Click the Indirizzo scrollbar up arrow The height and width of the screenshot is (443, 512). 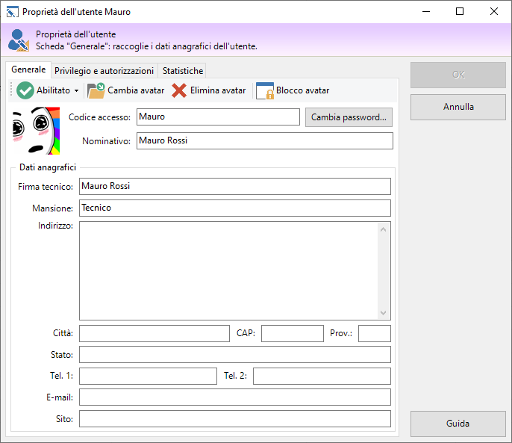pyautogui.click(x=384, y=228)
